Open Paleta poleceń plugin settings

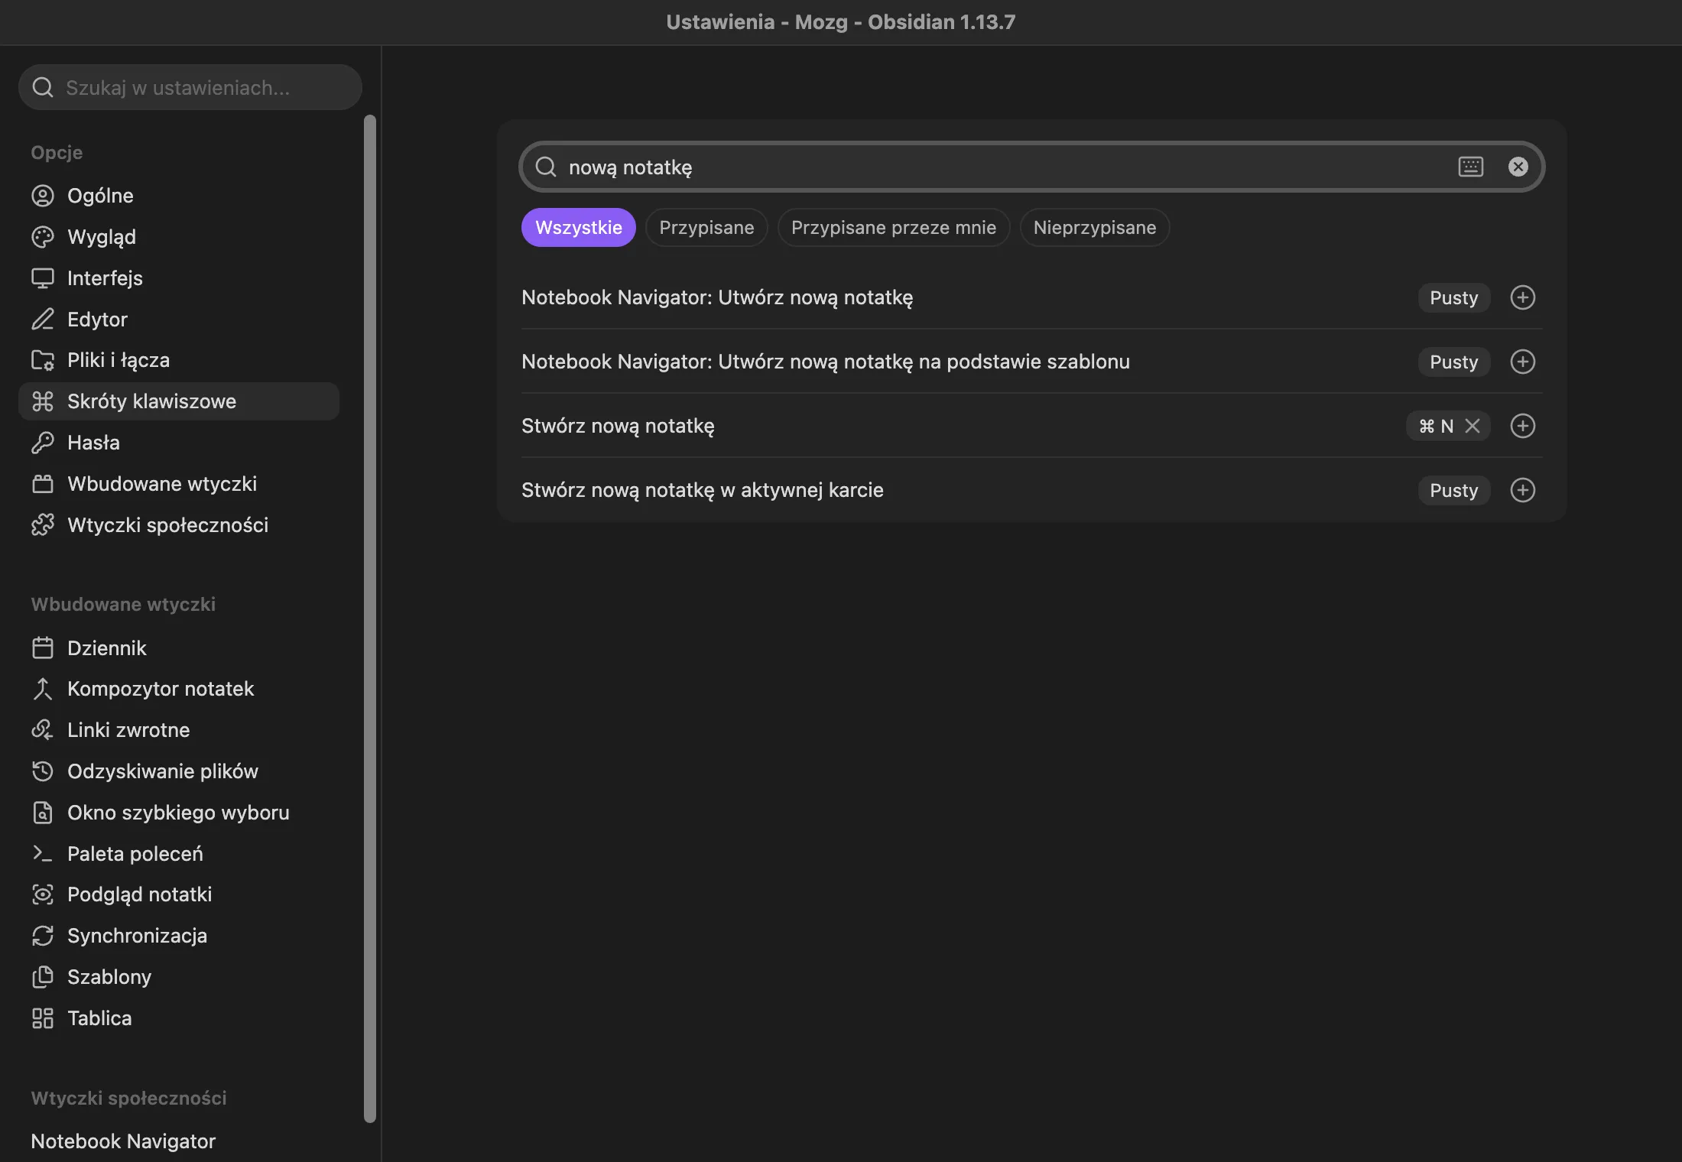click(x=179, y=854)
